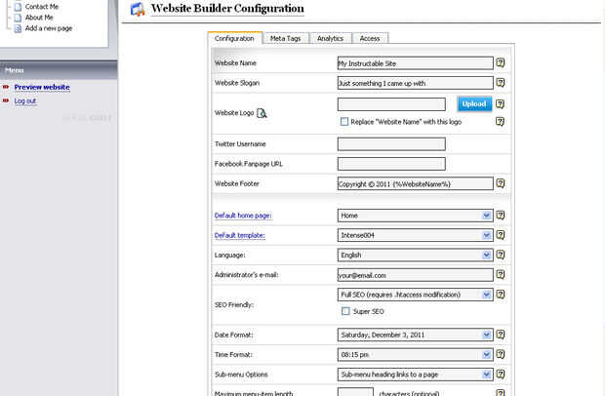
Task: Click help icon next to Default template
Action: click(500, 235)
